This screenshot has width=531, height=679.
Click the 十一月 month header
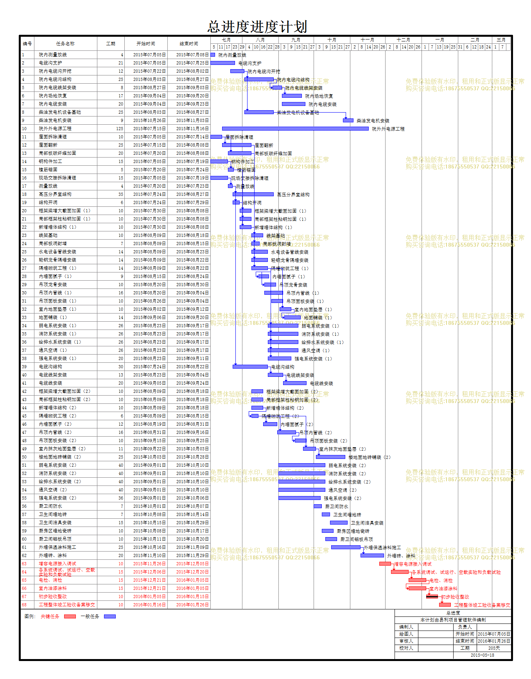pos(368,40)
